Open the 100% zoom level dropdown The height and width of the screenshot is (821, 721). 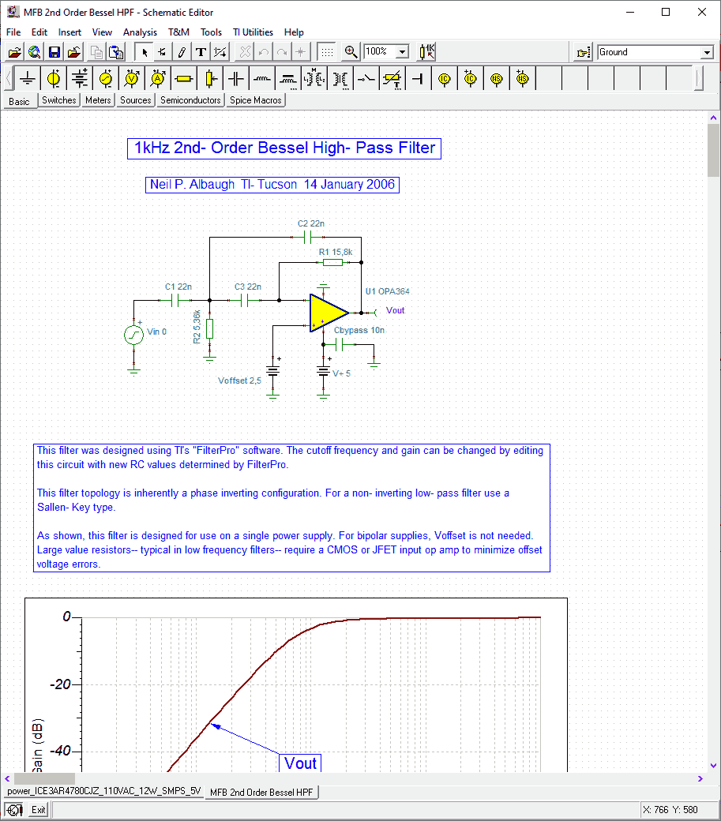click(x=402, y=52)
